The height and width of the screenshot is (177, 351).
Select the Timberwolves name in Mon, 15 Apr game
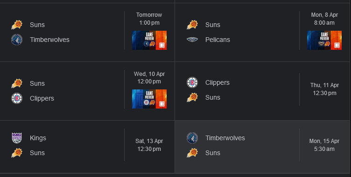point(225,138)
